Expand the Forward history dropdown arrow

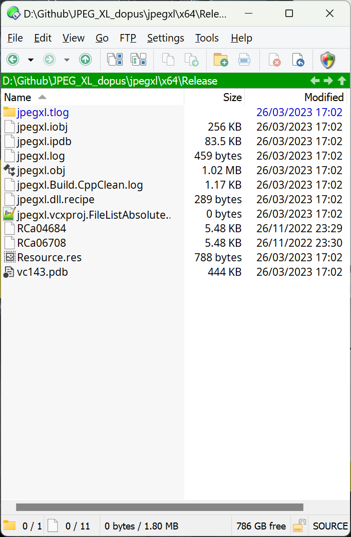[67, 60]
